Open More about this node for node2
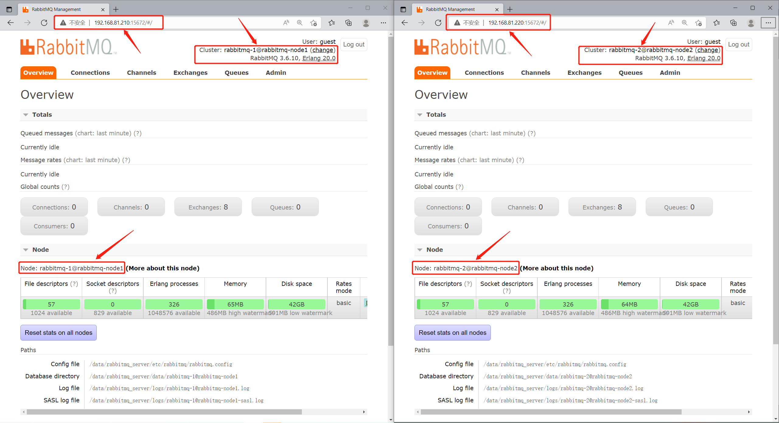 tap(557, 268)
